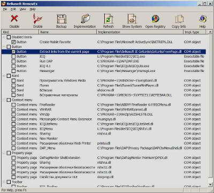This screenshot has width=214, height=193.
Task: Check the Band group checkbox
Action: tap(9, 76)
